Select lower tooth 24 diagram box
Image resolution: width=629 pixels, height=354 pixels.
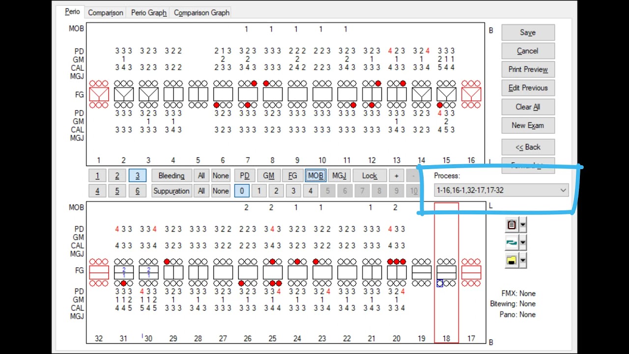297,272
